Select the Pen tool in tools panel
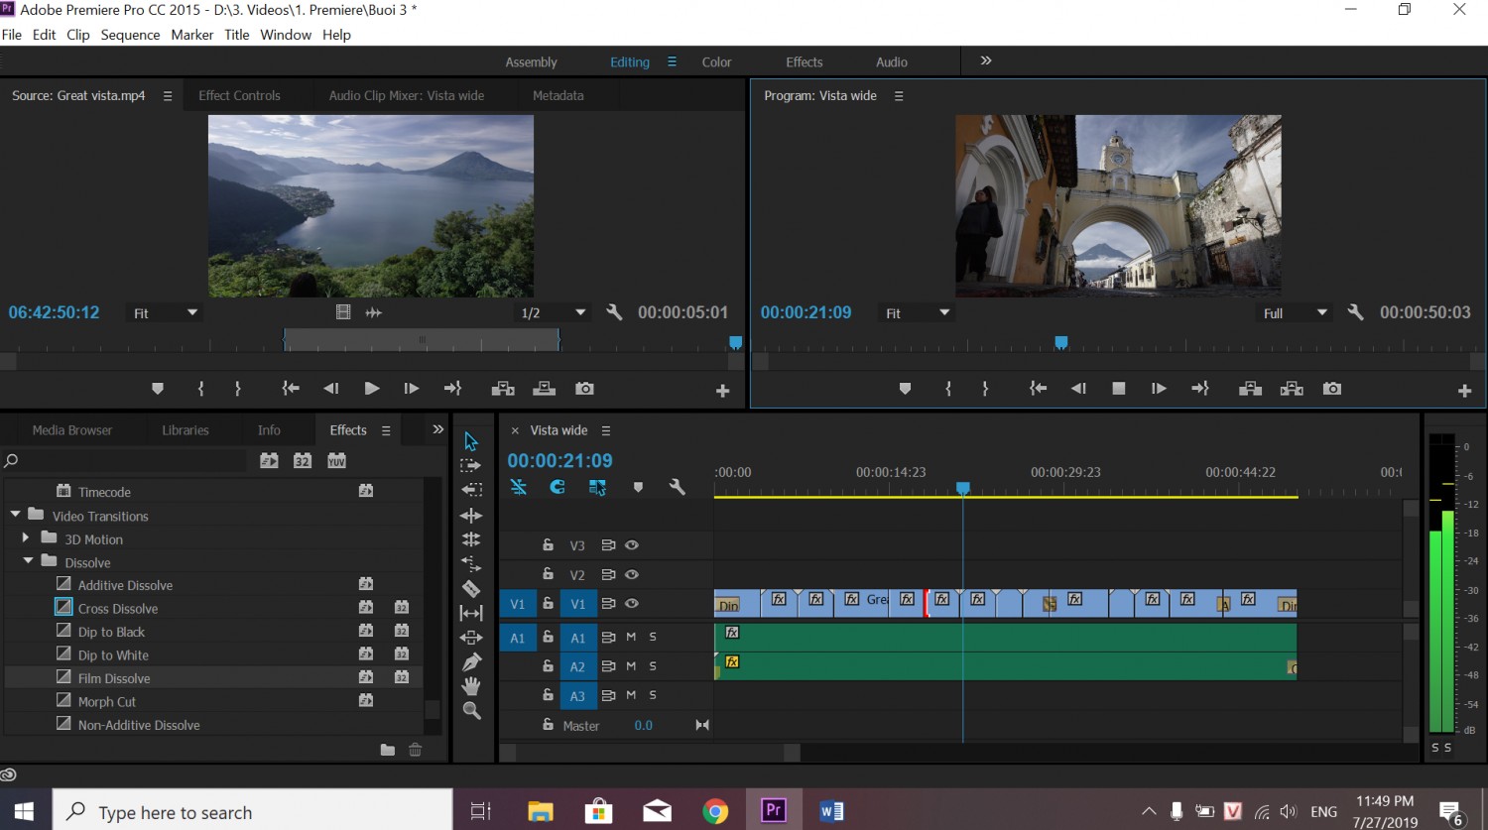 click(471, 661)
